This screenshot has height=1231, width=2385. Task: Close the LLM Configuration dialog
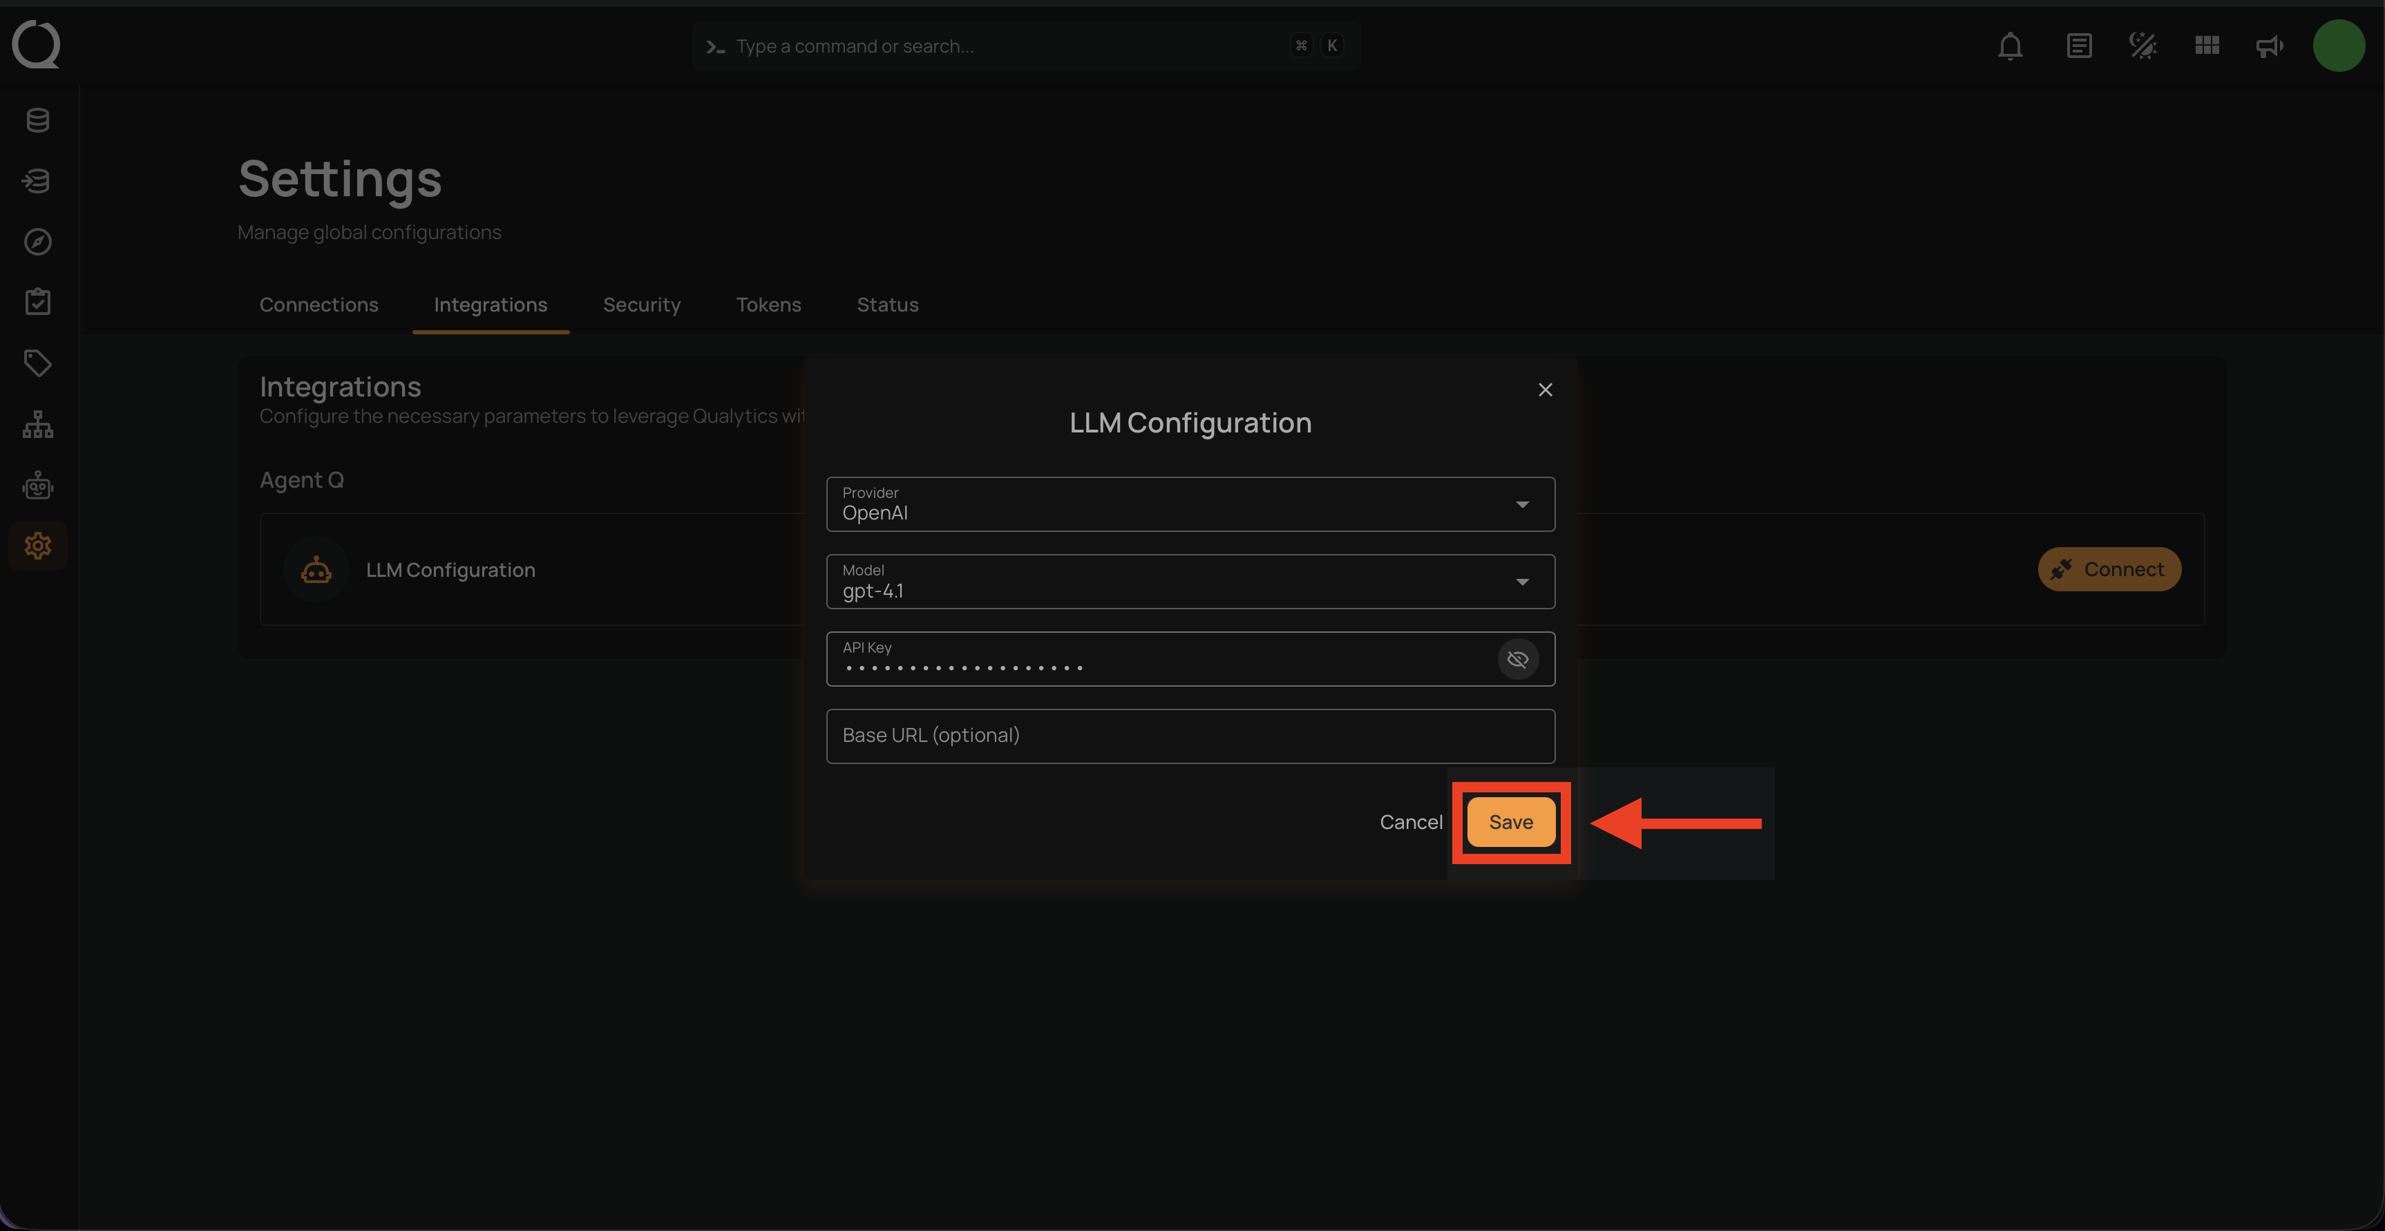(x=1546, y=390)
